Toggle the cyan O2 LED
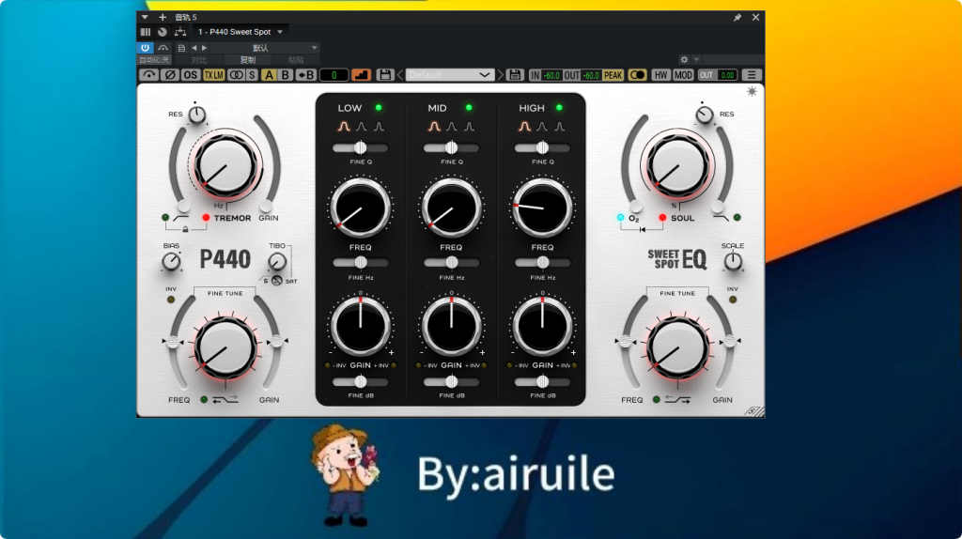This screenshot has height=539, width=962. tap(620, 218)
